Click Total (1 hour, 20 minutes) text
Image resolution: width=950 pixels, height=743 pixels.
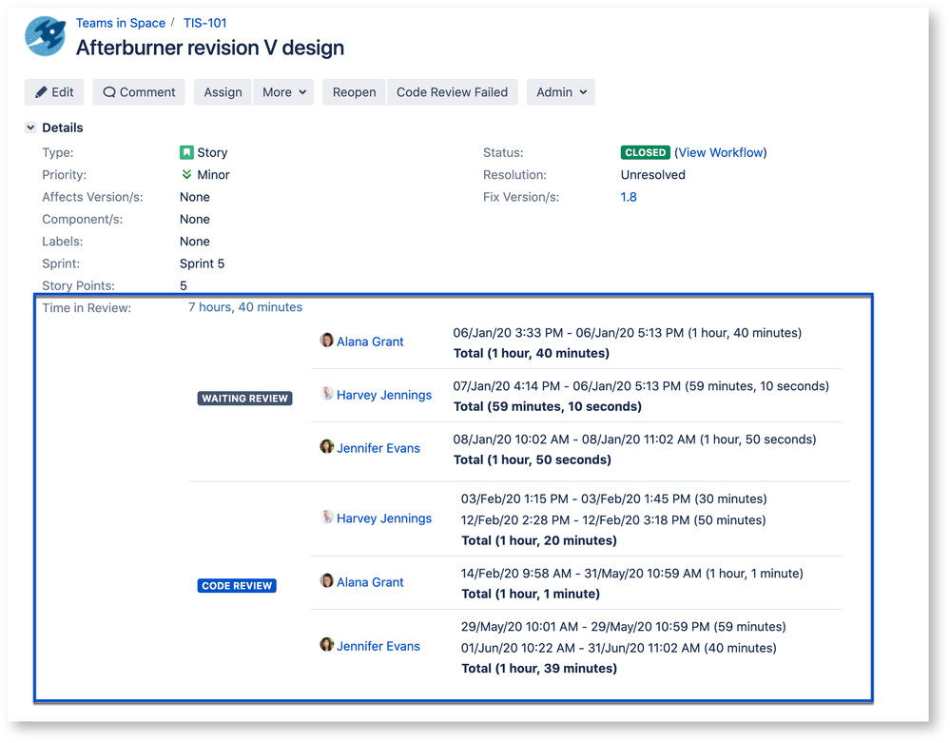click(x=539, y=540)
